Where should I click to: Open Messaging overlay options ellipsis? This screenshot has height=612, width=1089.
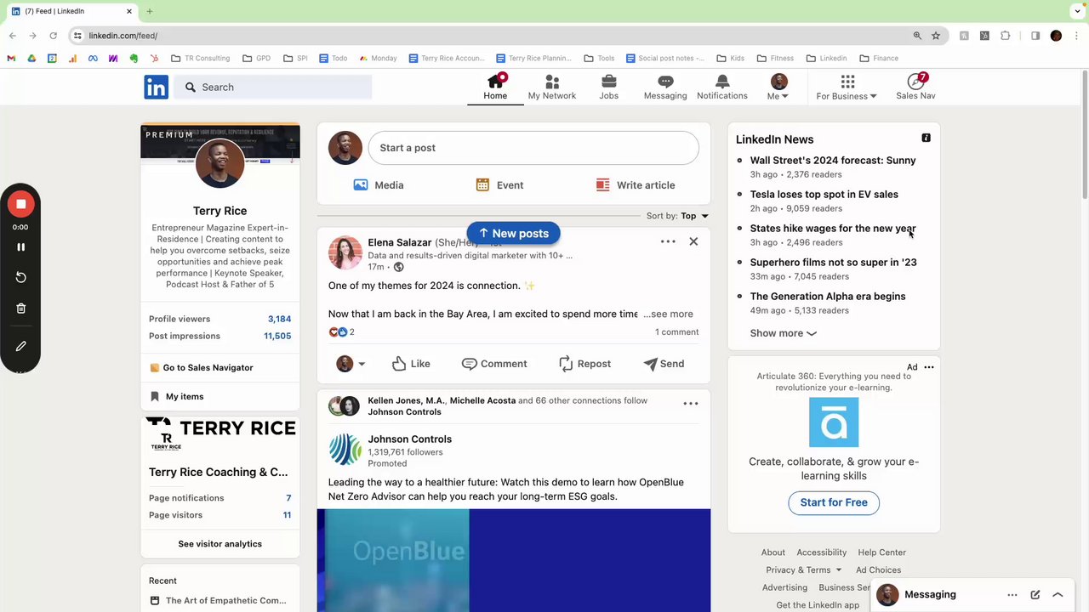pos(1012,595)
